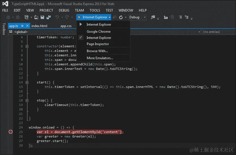
Task: Click the green play Start Debugging icon
Action: [x=79, y=17]
